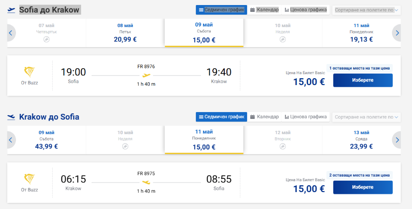Switch outbound view to Календар
The width and height of the screenshot is (412, 209).
tap(264, 10)
